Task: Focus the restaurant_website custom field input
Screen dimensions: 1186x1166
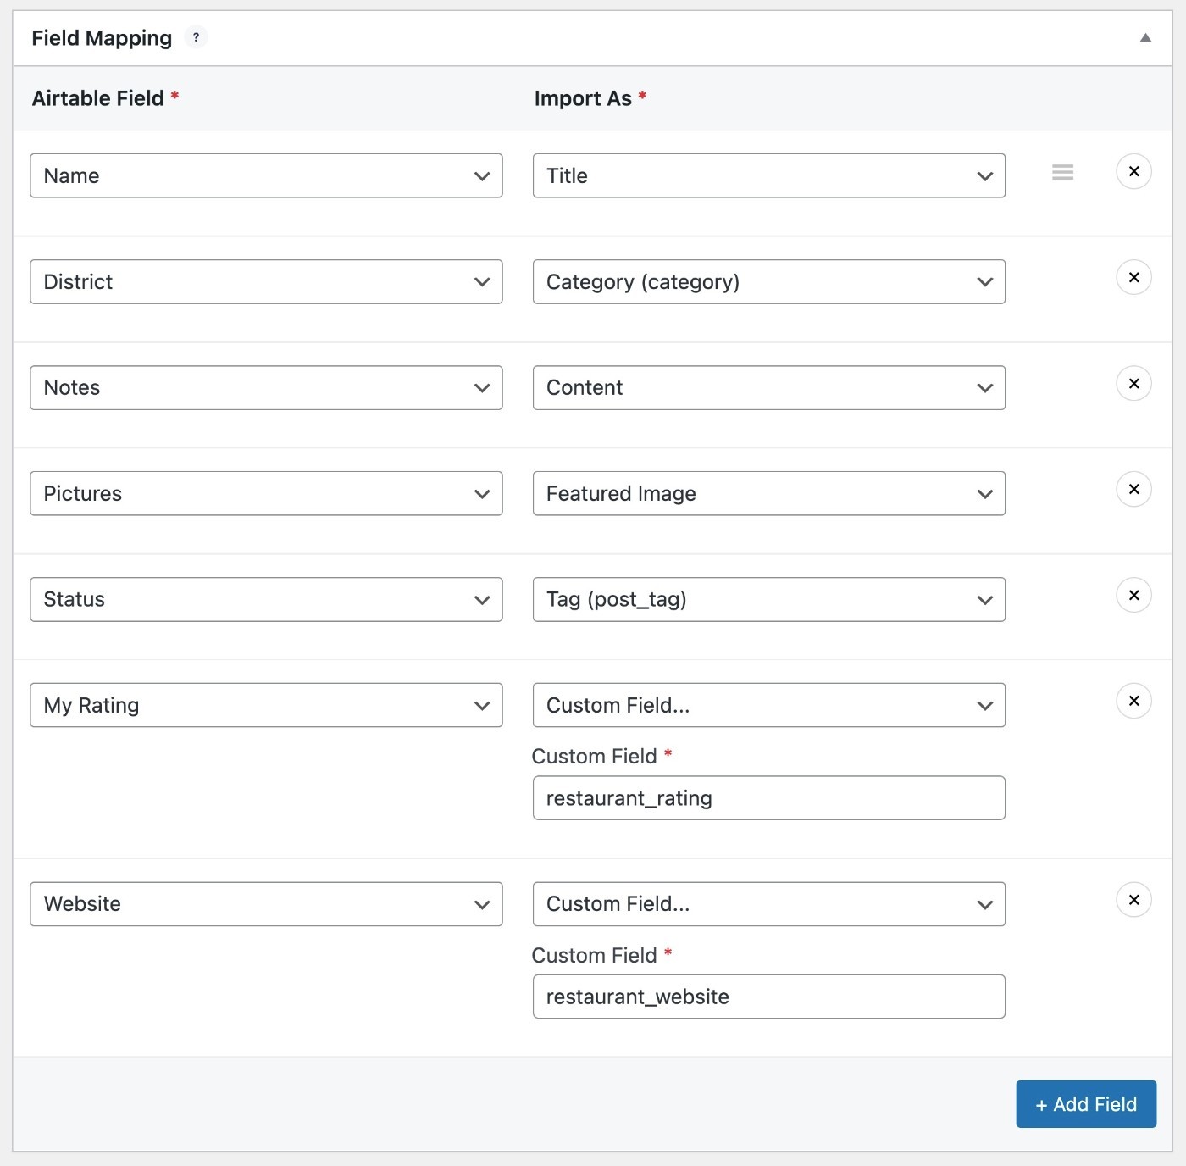Action: click(768, 997)
